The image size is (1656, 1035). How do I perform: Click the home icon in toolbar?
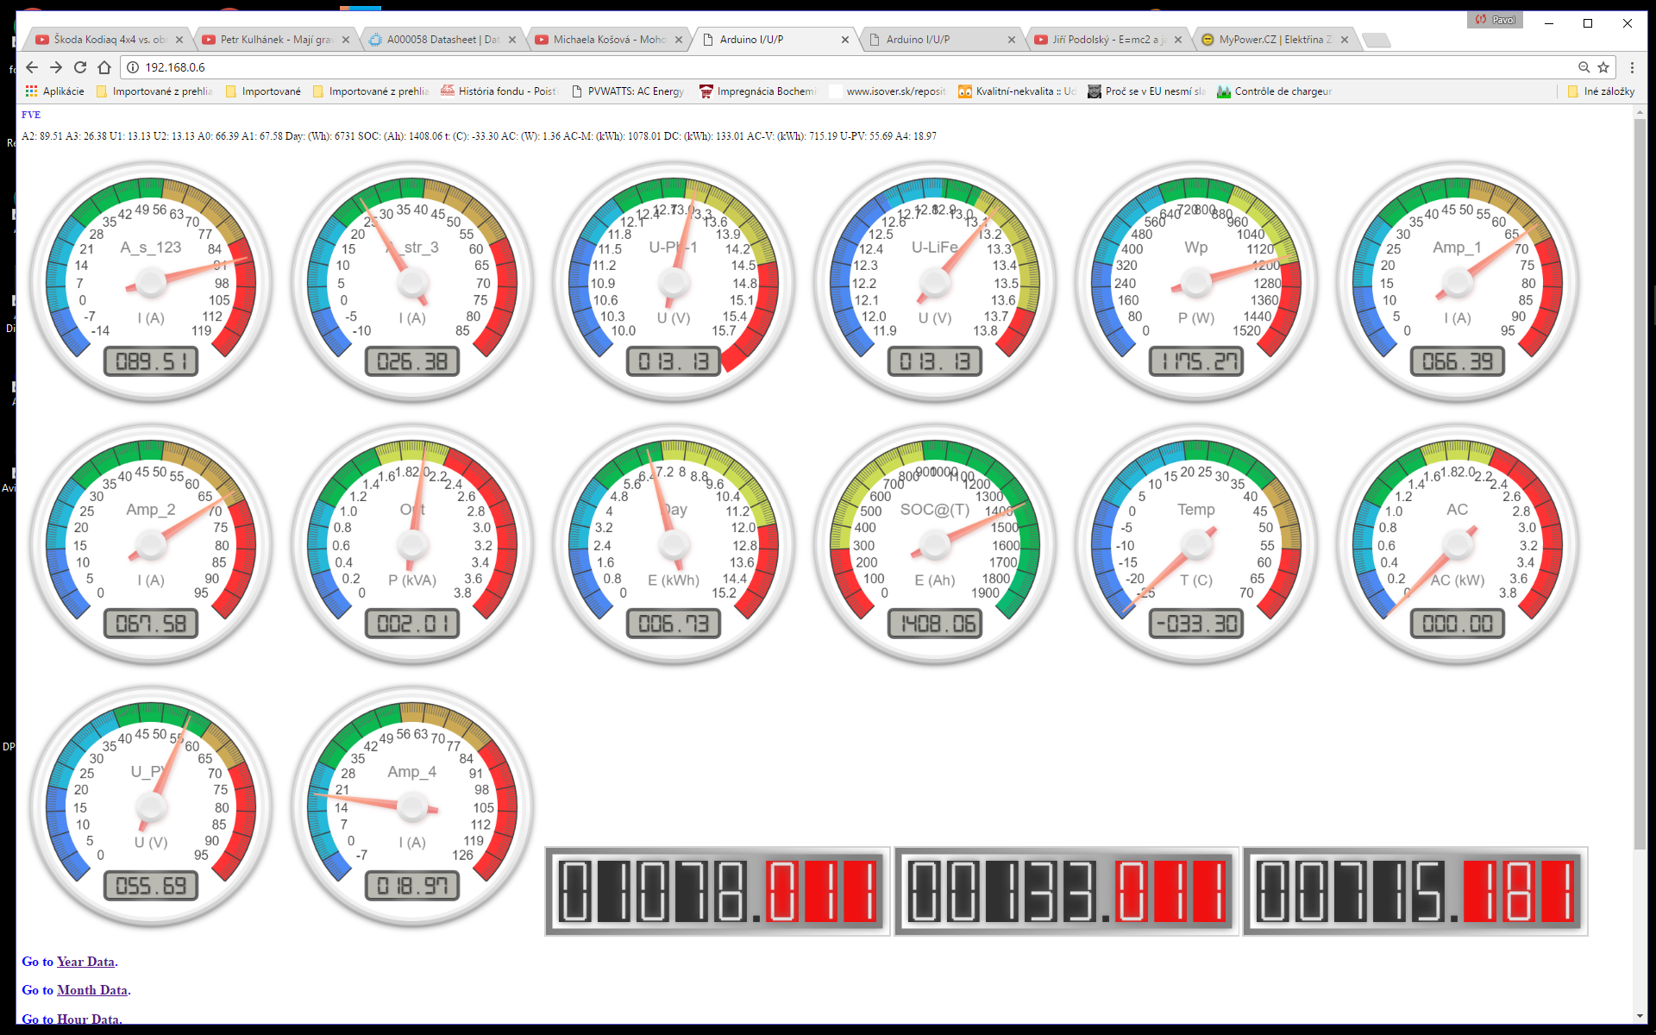[x=104, y=67]
